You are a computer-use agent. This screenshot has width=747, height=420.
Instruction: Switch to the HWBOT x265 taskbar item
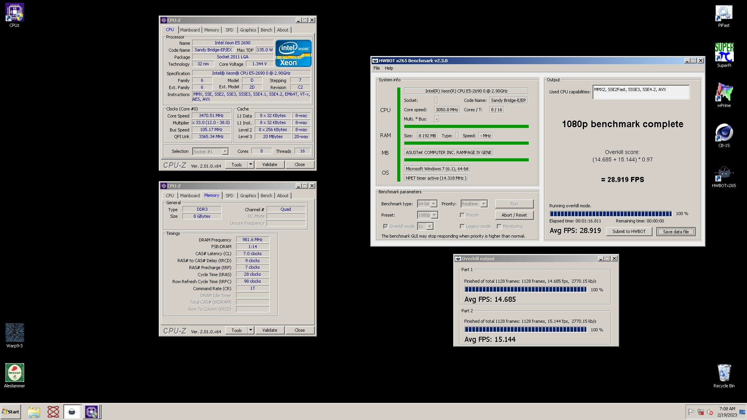tap(72, 412)
